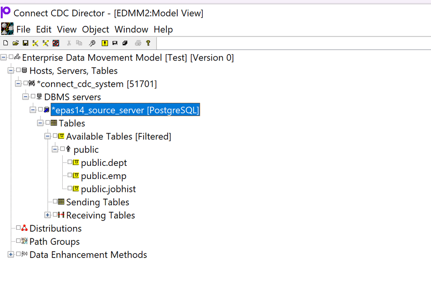Click the Path Groups tree entry

[54, 242]
